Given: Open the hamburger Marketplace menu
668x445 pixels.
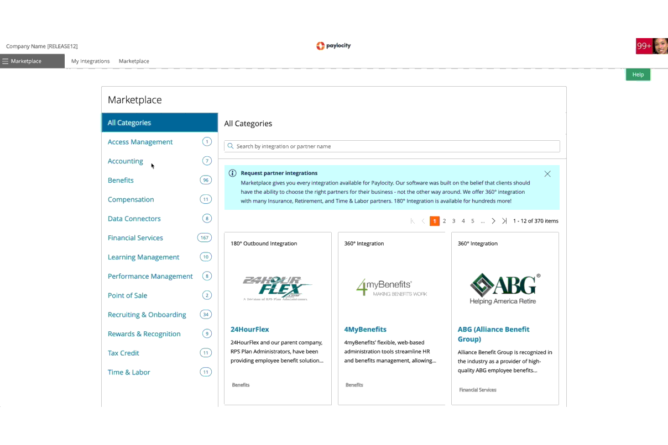Looking at the screenshot, I should click(32, 61).
